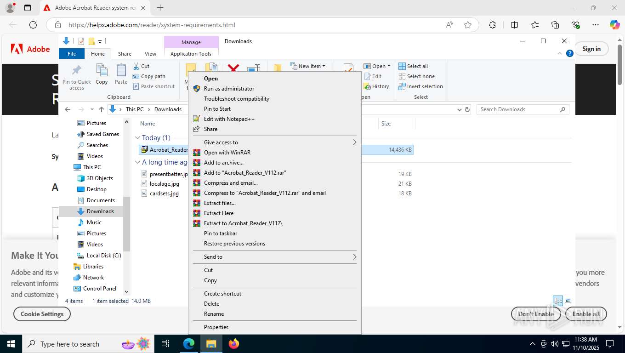
Task: Click Paste shortcut in ribbon
Action: [154, 86]
